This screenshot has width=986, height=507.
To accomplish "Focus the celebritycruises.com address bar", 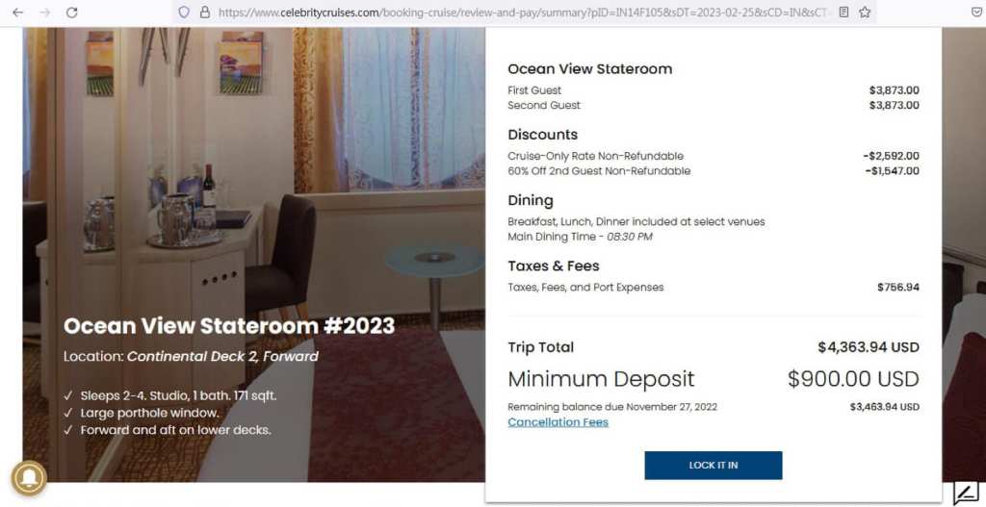I will (516, 12).
